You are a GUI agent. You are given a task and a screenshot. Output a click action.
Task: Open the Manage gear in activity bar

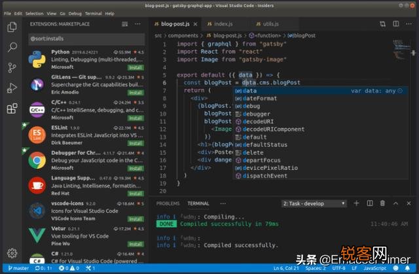(12, 253)
